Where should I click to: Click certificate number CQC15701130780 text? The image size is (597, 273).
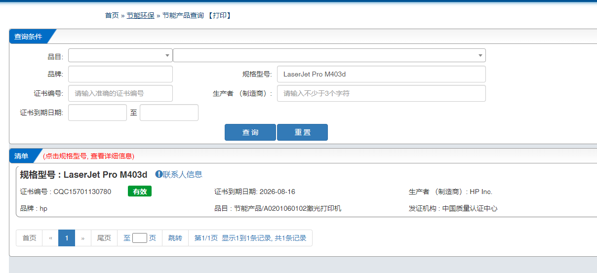[82, 192]
